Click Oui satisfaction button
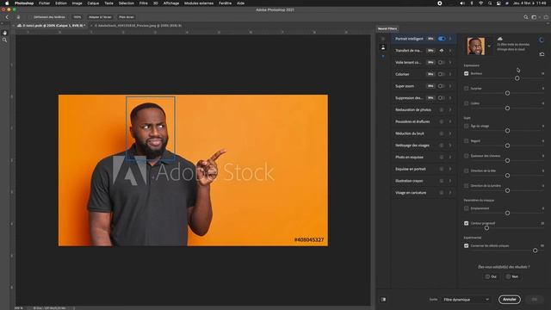551x310 pixels. [x=491, y=276]
